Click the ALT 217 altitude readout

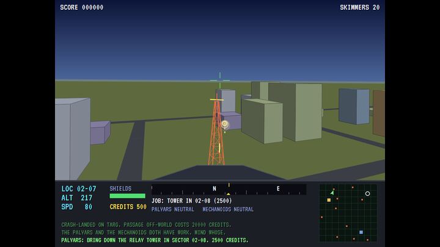[77, 198]
